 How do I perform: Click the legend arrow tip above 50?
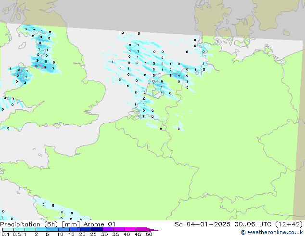(152, 230)
